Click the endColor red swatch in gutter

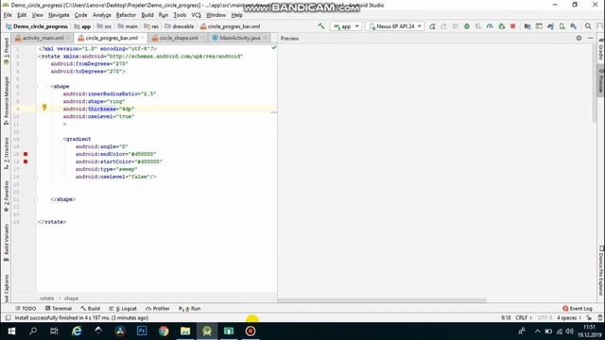[x=26, y=154]
